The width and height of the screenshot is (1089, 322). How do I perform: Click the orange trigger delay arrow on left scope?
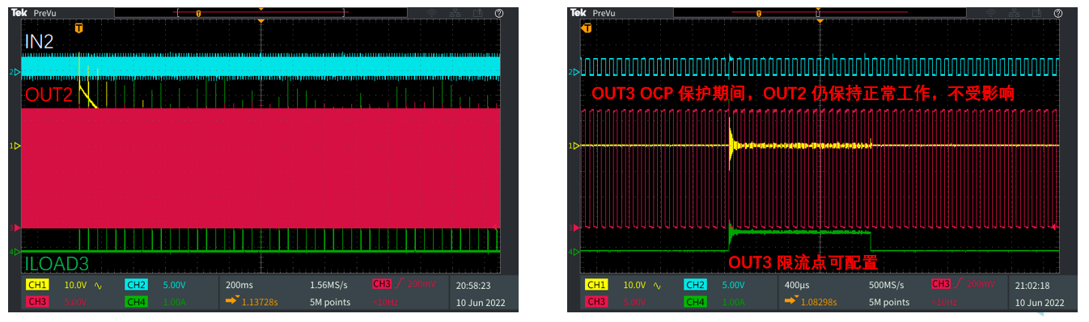(232, 301)
